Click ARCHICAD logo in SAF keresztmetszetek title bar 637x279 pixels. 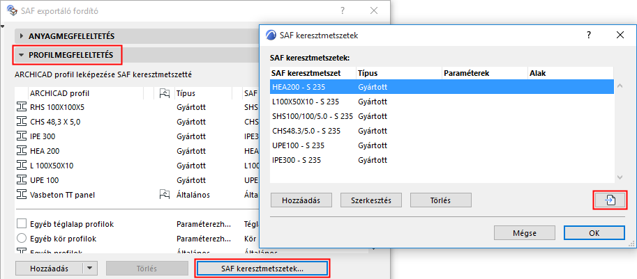[271, 35]
